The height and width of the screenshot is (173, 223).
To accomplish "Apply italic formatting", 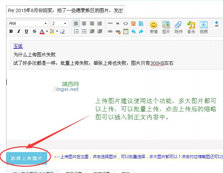I will click(x=19, y=31).
